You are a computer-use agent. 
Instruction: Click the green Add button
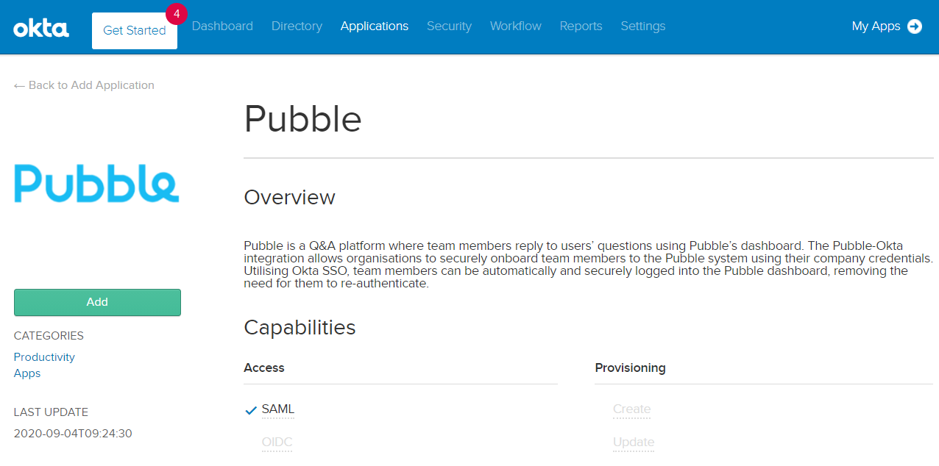(97, 302)
